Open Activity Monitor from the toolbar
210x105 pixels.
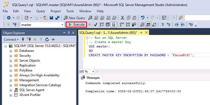[164, 18]
